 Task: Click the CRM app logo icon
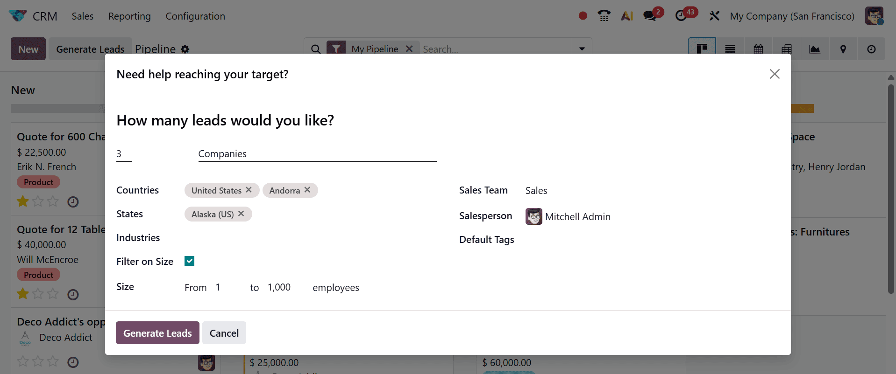(18, 16)
